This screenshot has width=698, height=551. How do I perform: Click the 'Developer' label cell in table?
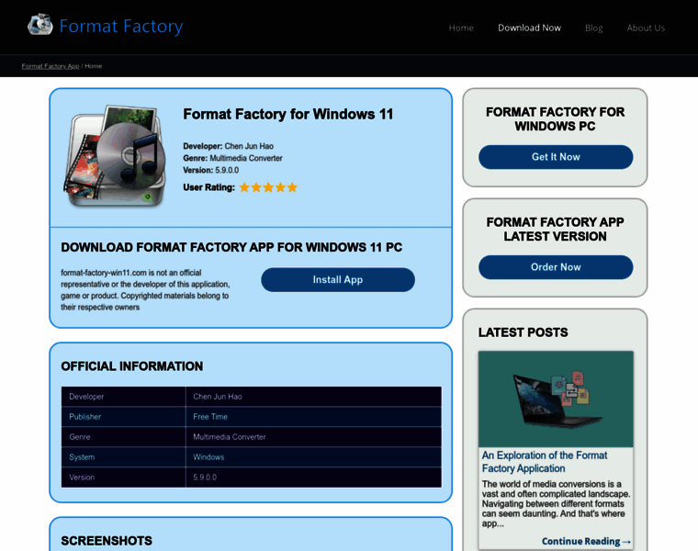pos(123,397)
